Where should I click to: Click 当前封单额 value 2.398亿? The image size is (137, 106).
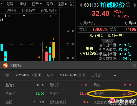pyautogui.click(x=125, y=45)
